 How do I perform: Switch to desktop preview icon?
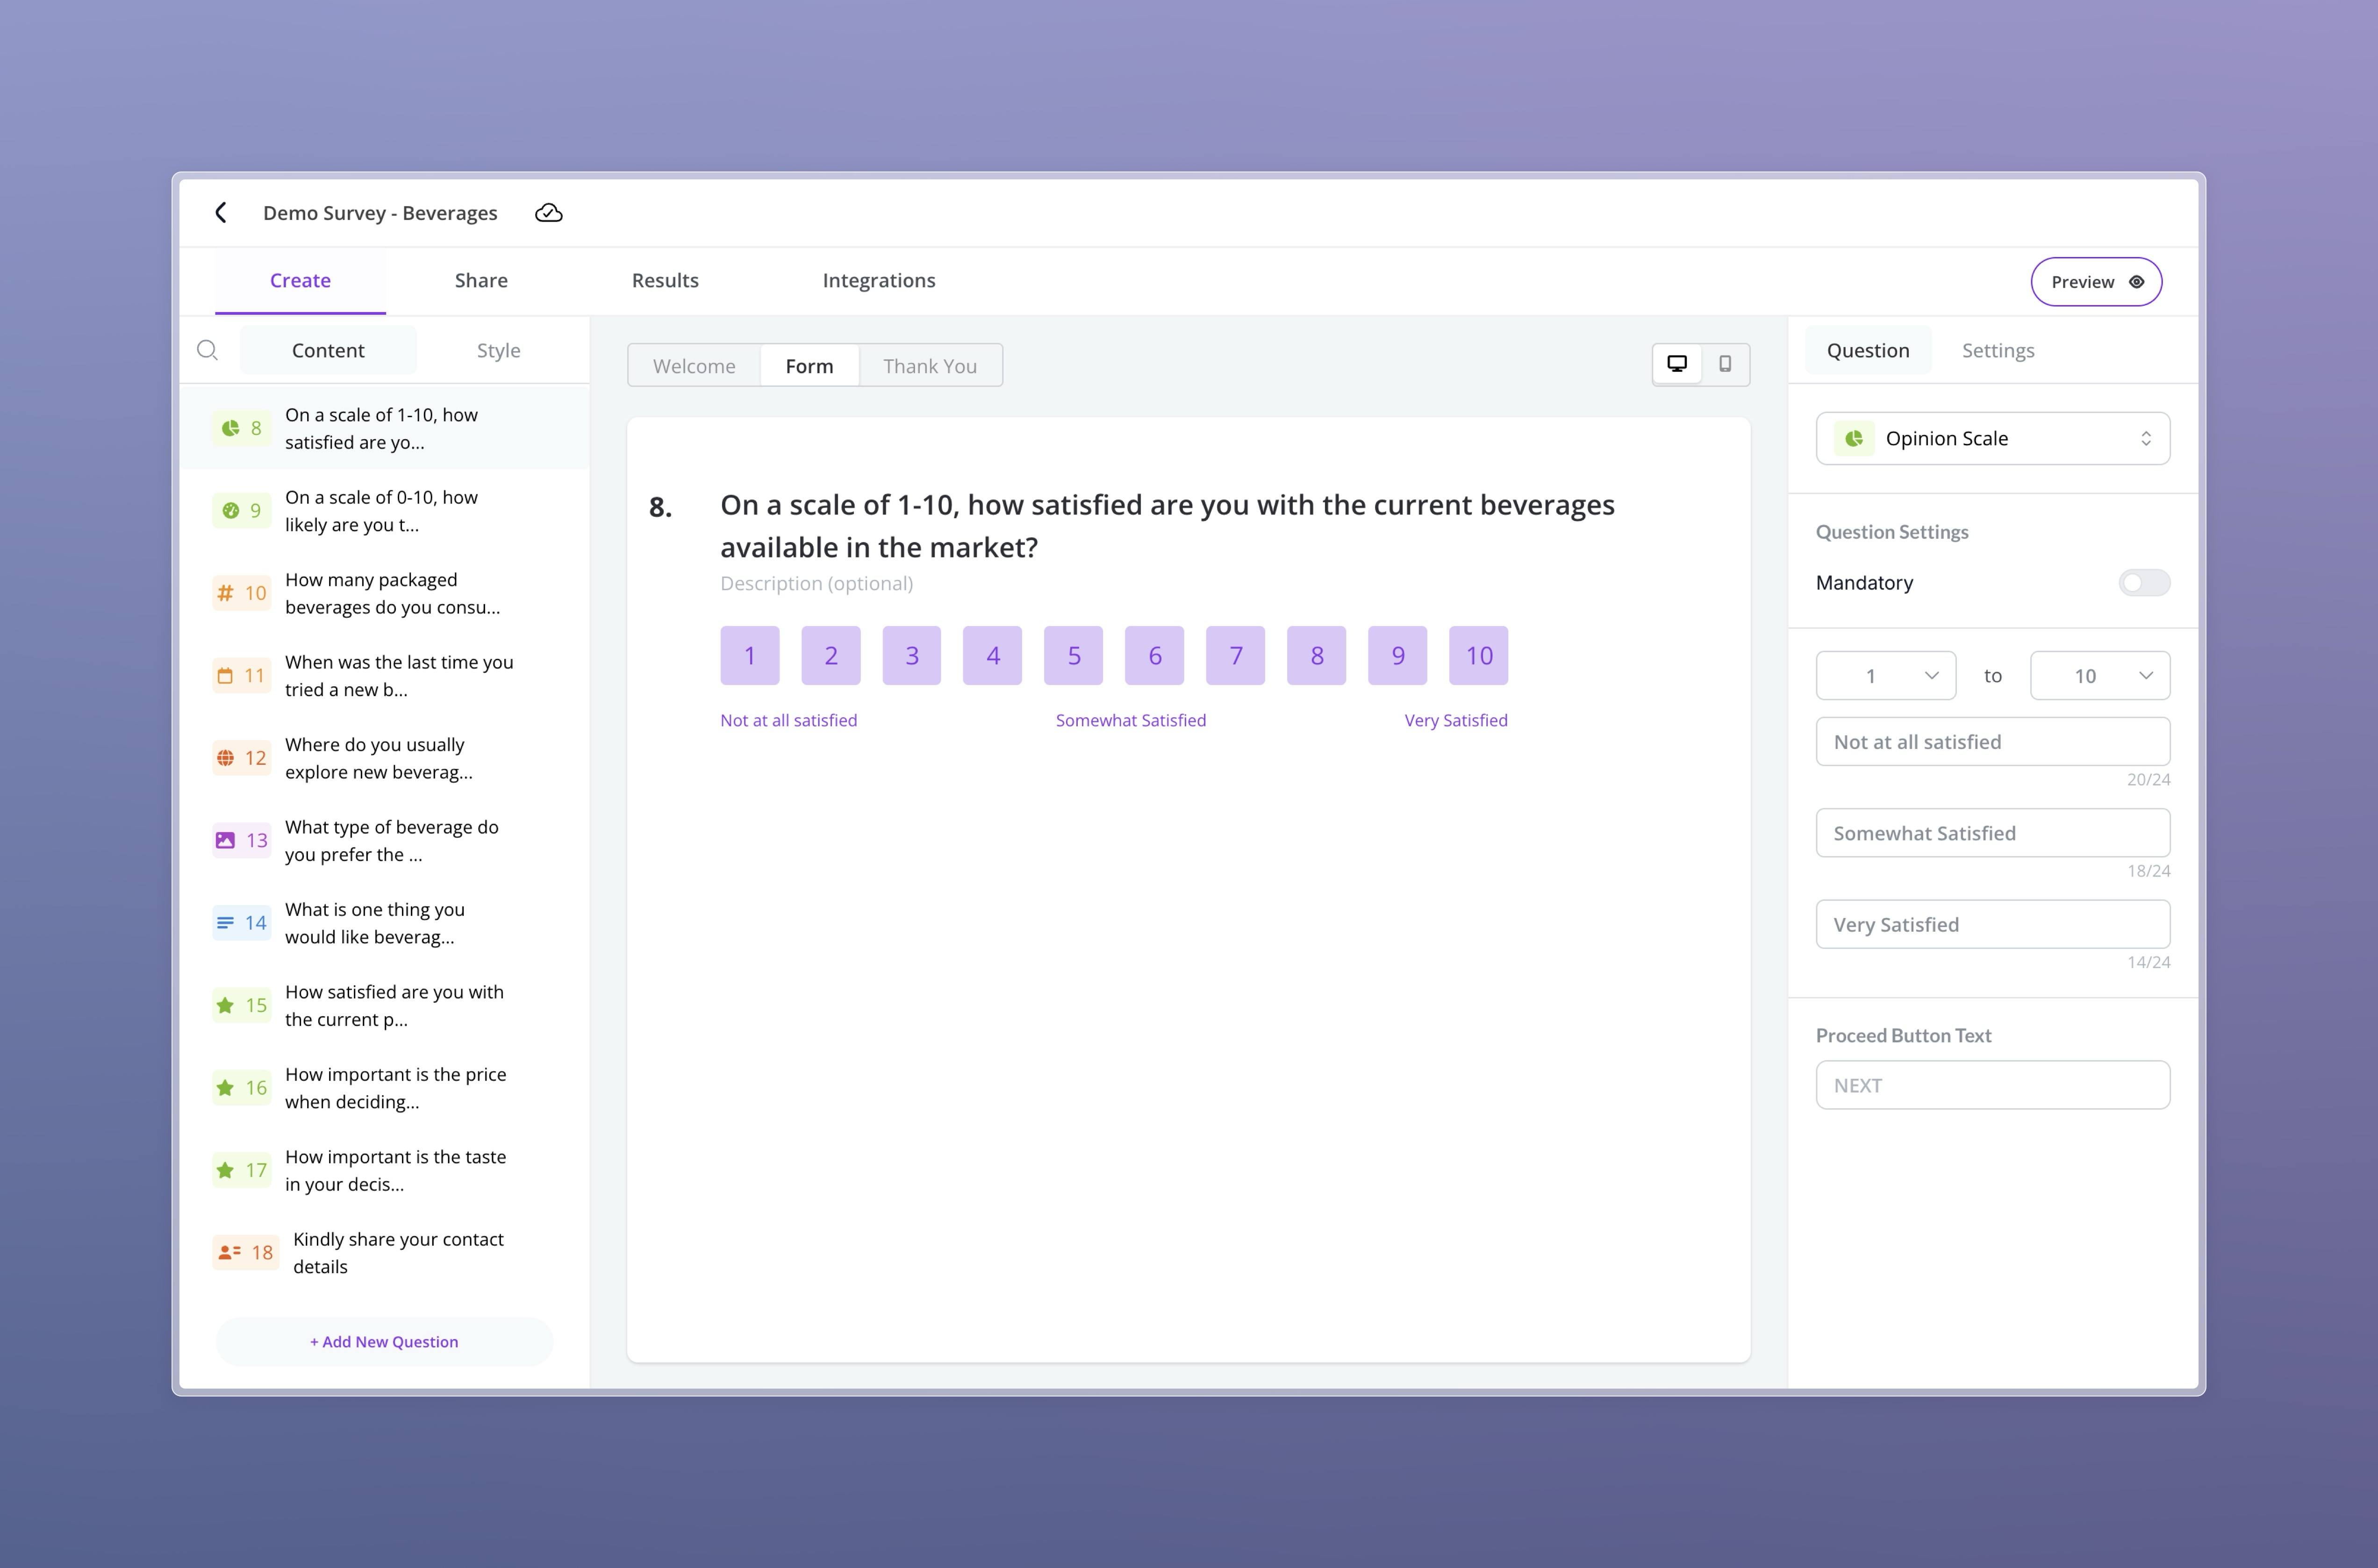1677,364
